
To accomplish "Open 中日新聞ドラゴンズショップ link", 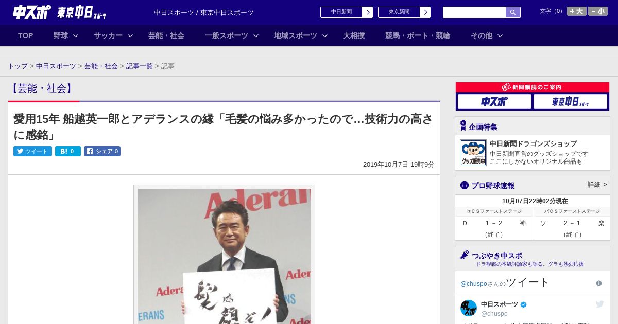I will coord(533,143).
